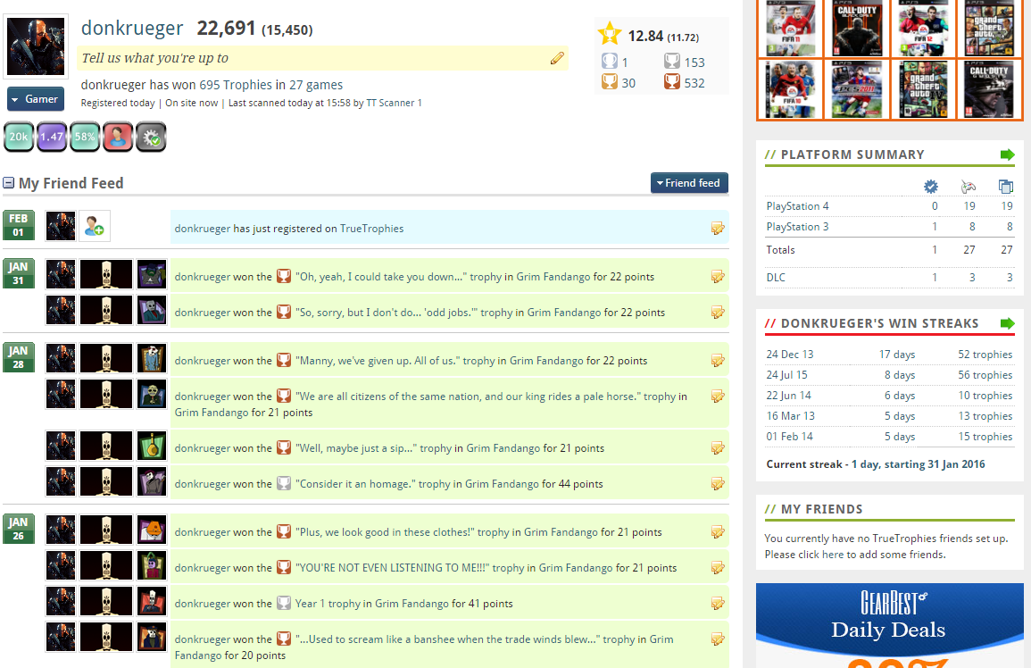Click the 'Tell us what you're up to' field
The height and width of the screenshot is (668, 1031).
pyautogui.click(x=322, y=58)
